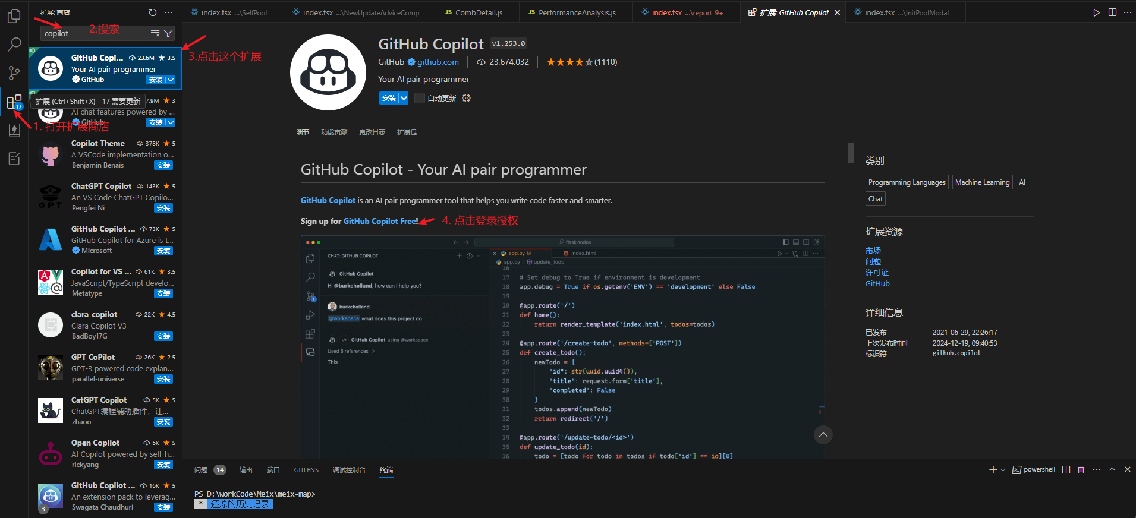Install the CatGPT Copilot extension

coord(163,422)
